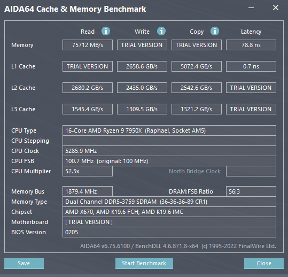Image resolution: width=288 pixels, height=277 pixels.
Task: Select the L3 Cache Copy 1321.2 GB/s
Action: [x=197, y=109]
